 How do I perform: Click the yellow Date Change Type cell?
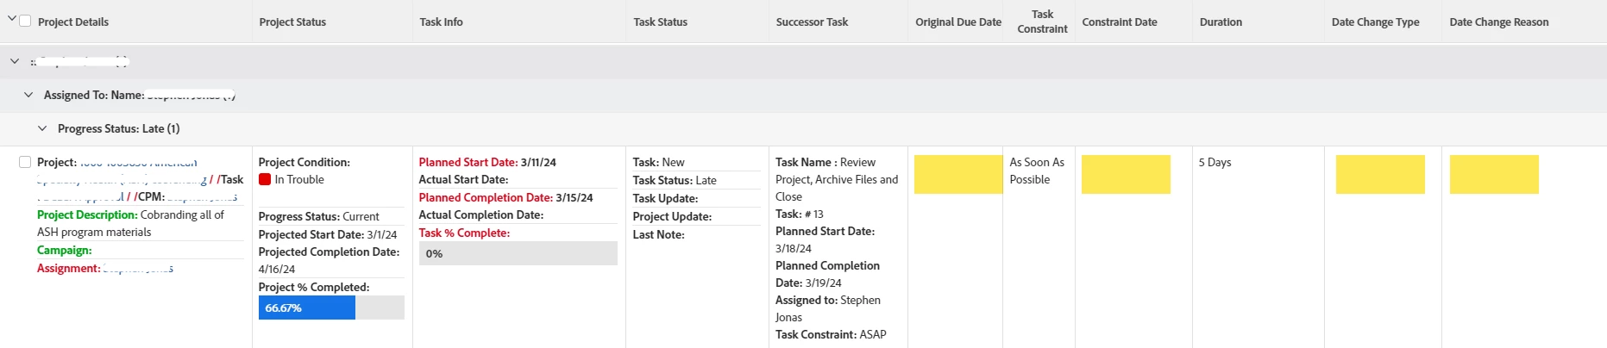pos(1379,174)
